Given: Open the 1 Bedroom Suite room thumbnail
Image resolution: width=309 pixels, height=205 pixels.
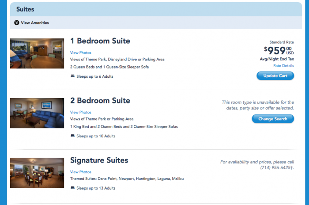Looking at the screenshot, I should 37,53.
